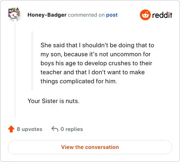Click the reply arrow icon

pos(55,129)
